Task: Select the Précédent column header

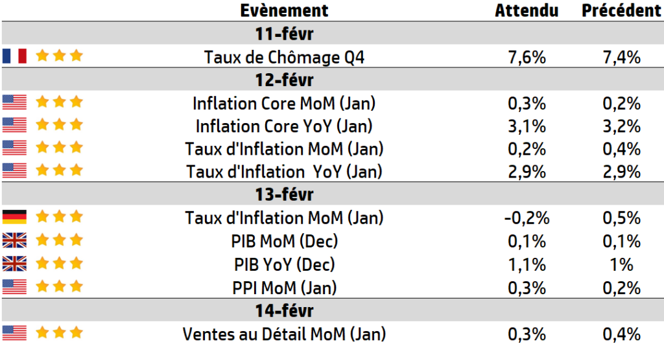Action: (621, 10)
